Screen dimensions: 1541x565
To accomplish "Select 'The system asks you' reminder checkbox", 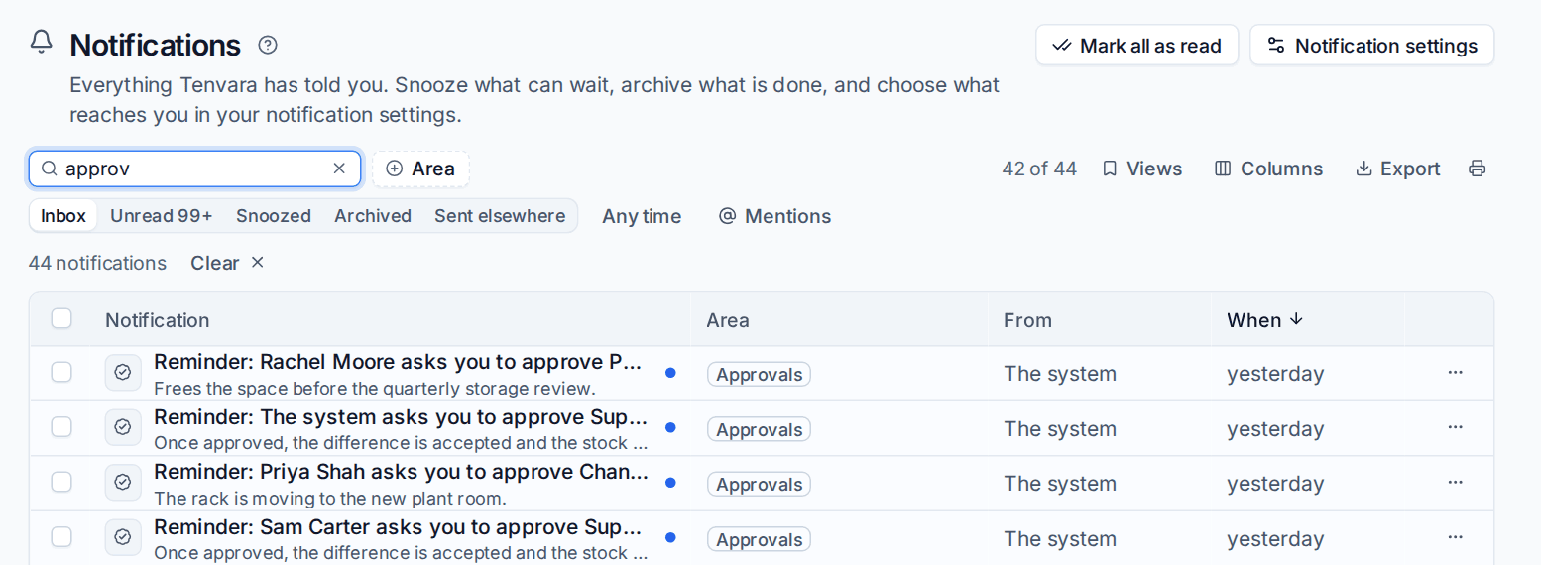I will click(x=61, y=427).
